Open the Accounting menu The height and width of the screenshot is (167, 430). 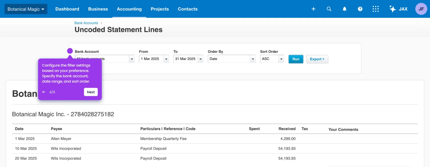click(x=129, y=9)
